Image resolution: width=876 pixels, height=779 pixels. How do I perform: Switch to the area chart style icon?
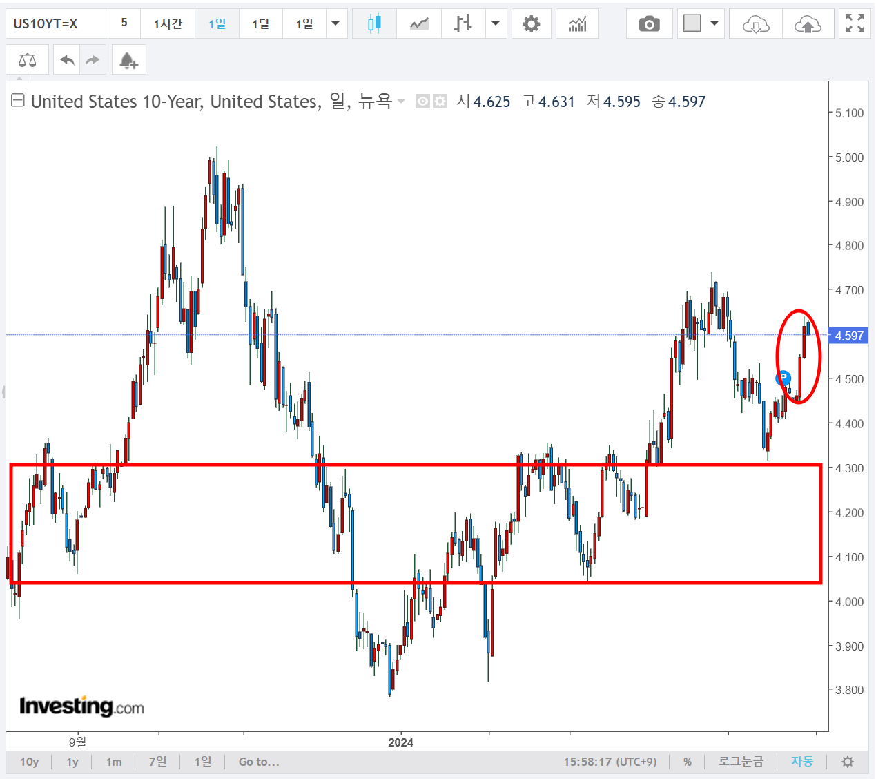coord(419,24)
